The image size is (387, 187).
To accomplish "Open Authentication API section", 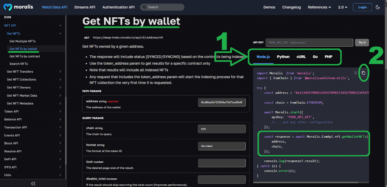I will click(118, 7).
